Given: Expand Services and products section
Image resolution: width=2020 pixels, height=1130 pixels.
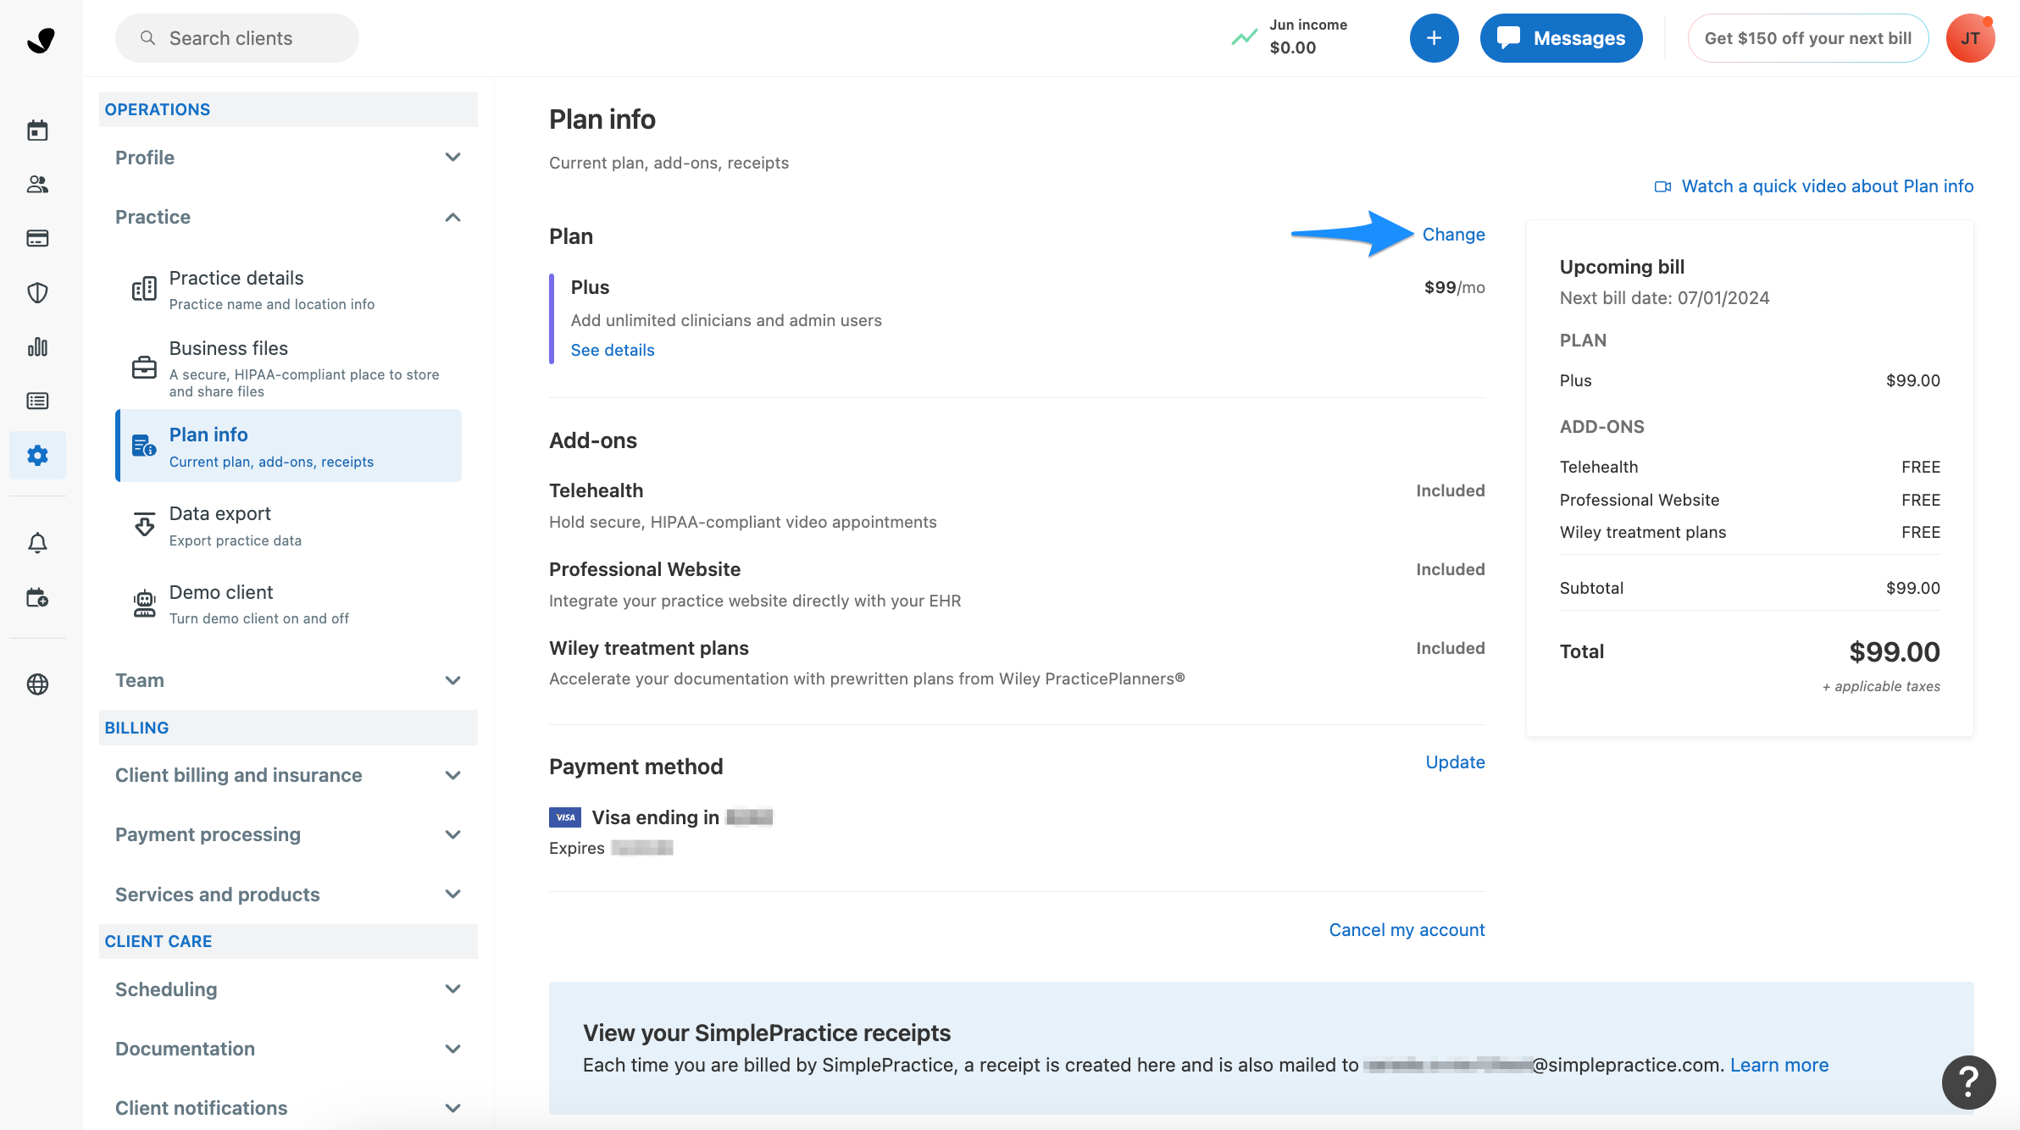Looking at the screenshot, I should [288, 895].
